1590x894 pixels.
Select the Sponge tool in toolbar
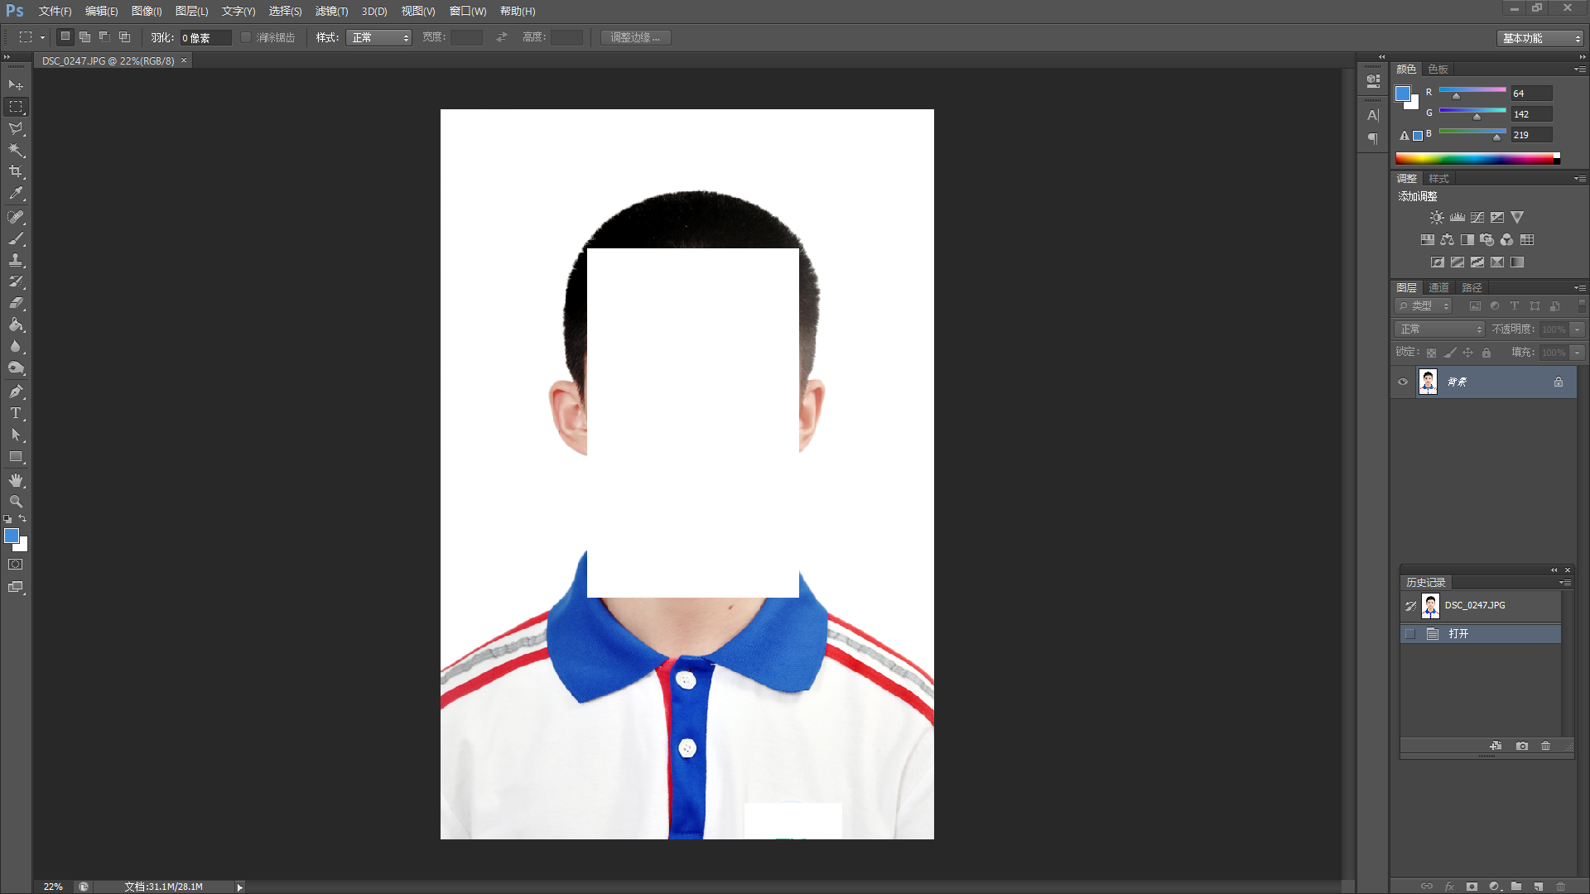pos(16,368)
